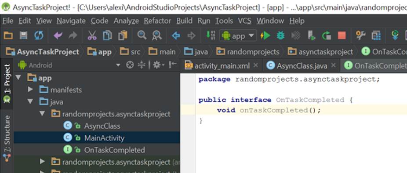Click the Make Project build icon
This screenshot has width=407, height=173.
(x=211, y=35)
